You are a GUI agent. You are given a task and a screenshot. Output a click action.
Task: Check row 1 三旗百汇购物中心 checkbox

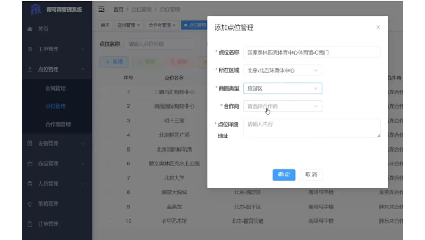(x=109, y=92)
